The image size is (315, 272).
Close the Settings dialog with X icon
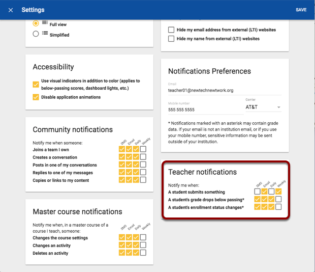click(x=11, y=10)
